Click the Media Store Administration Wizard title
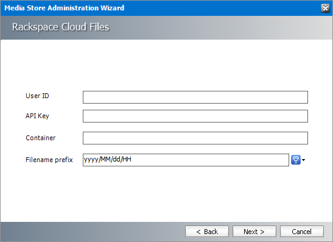This screenshot has width=333, height=242. [65, 8]
